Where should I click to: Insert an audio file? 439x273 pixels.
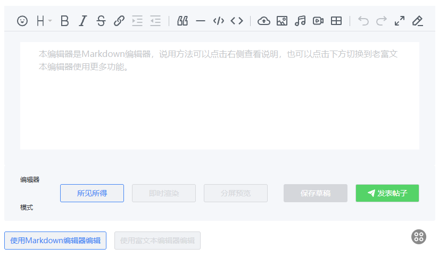click(x=300, y=21)
